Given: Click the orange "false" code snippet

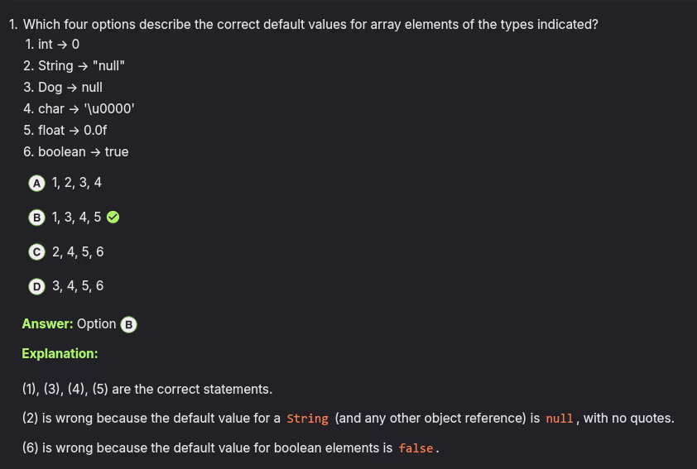Looking at the screenshot, I should tap(416, 448).
